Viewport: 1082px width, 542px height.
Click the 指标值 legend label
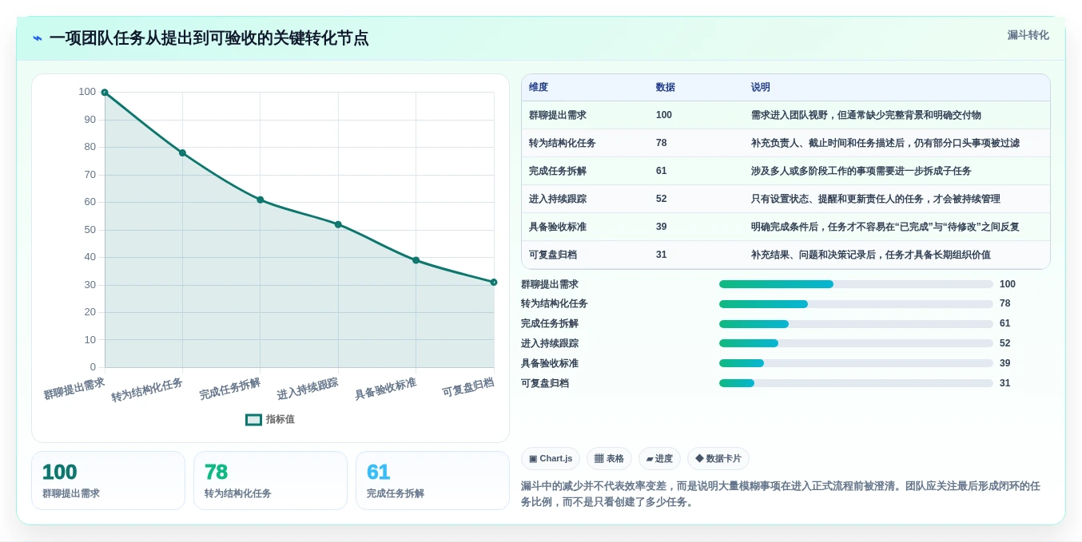point(280,419)
